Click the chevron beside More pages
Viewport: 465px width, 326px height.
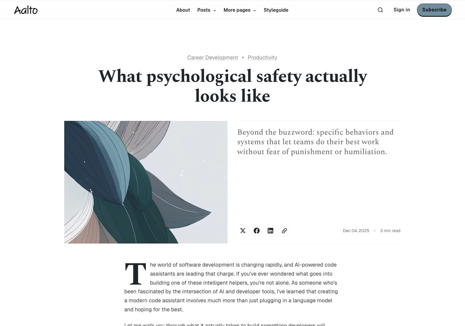(x=254, y=10)
